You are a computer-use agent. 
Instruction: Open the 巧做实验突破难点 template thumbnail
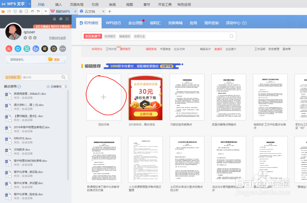[187, 97]
